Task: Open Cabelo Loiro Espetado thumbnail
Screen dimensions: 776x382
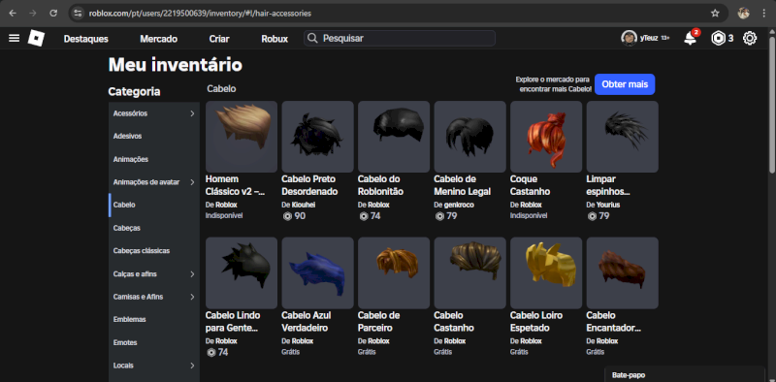Action: [x=546, y=273]
